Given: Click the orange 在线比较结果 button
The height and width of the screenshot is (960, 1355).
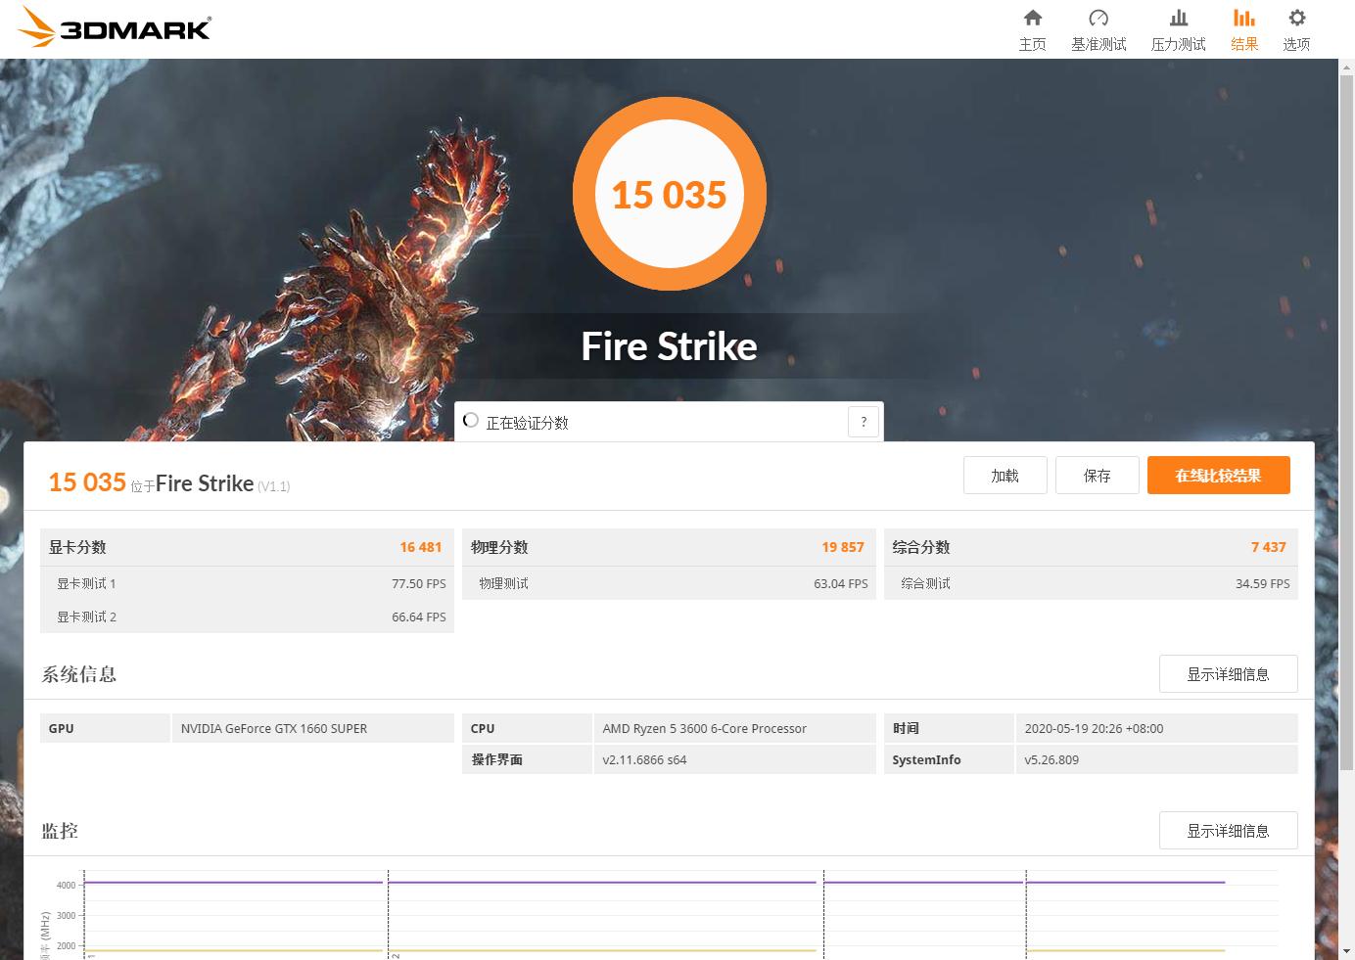Looking at the screenshot, I should 1218,475.
